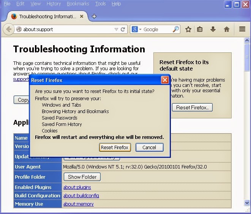251x214 pixels.
Task: Open the URL history dropdown arrow
Action: 116,30
